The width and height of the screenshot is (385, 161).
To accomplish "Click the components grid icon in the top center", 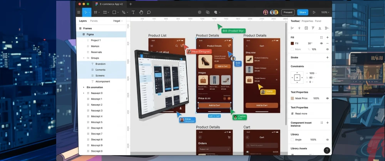I will tap(199, 12).
